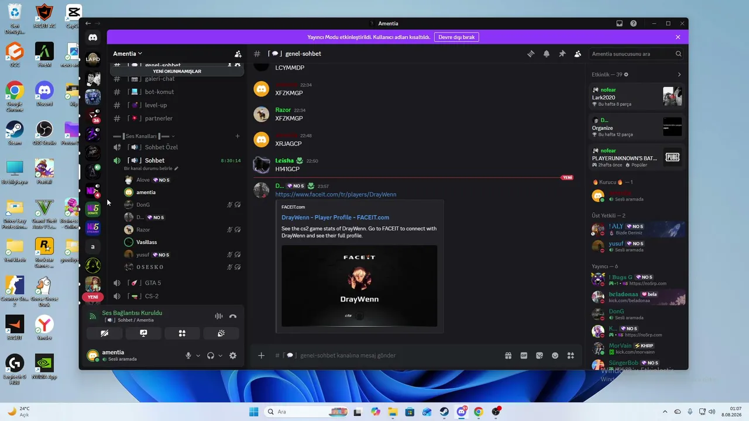The image size is (749, 421).
Task: Show pinned messages icon
Action: click(562, 54)
